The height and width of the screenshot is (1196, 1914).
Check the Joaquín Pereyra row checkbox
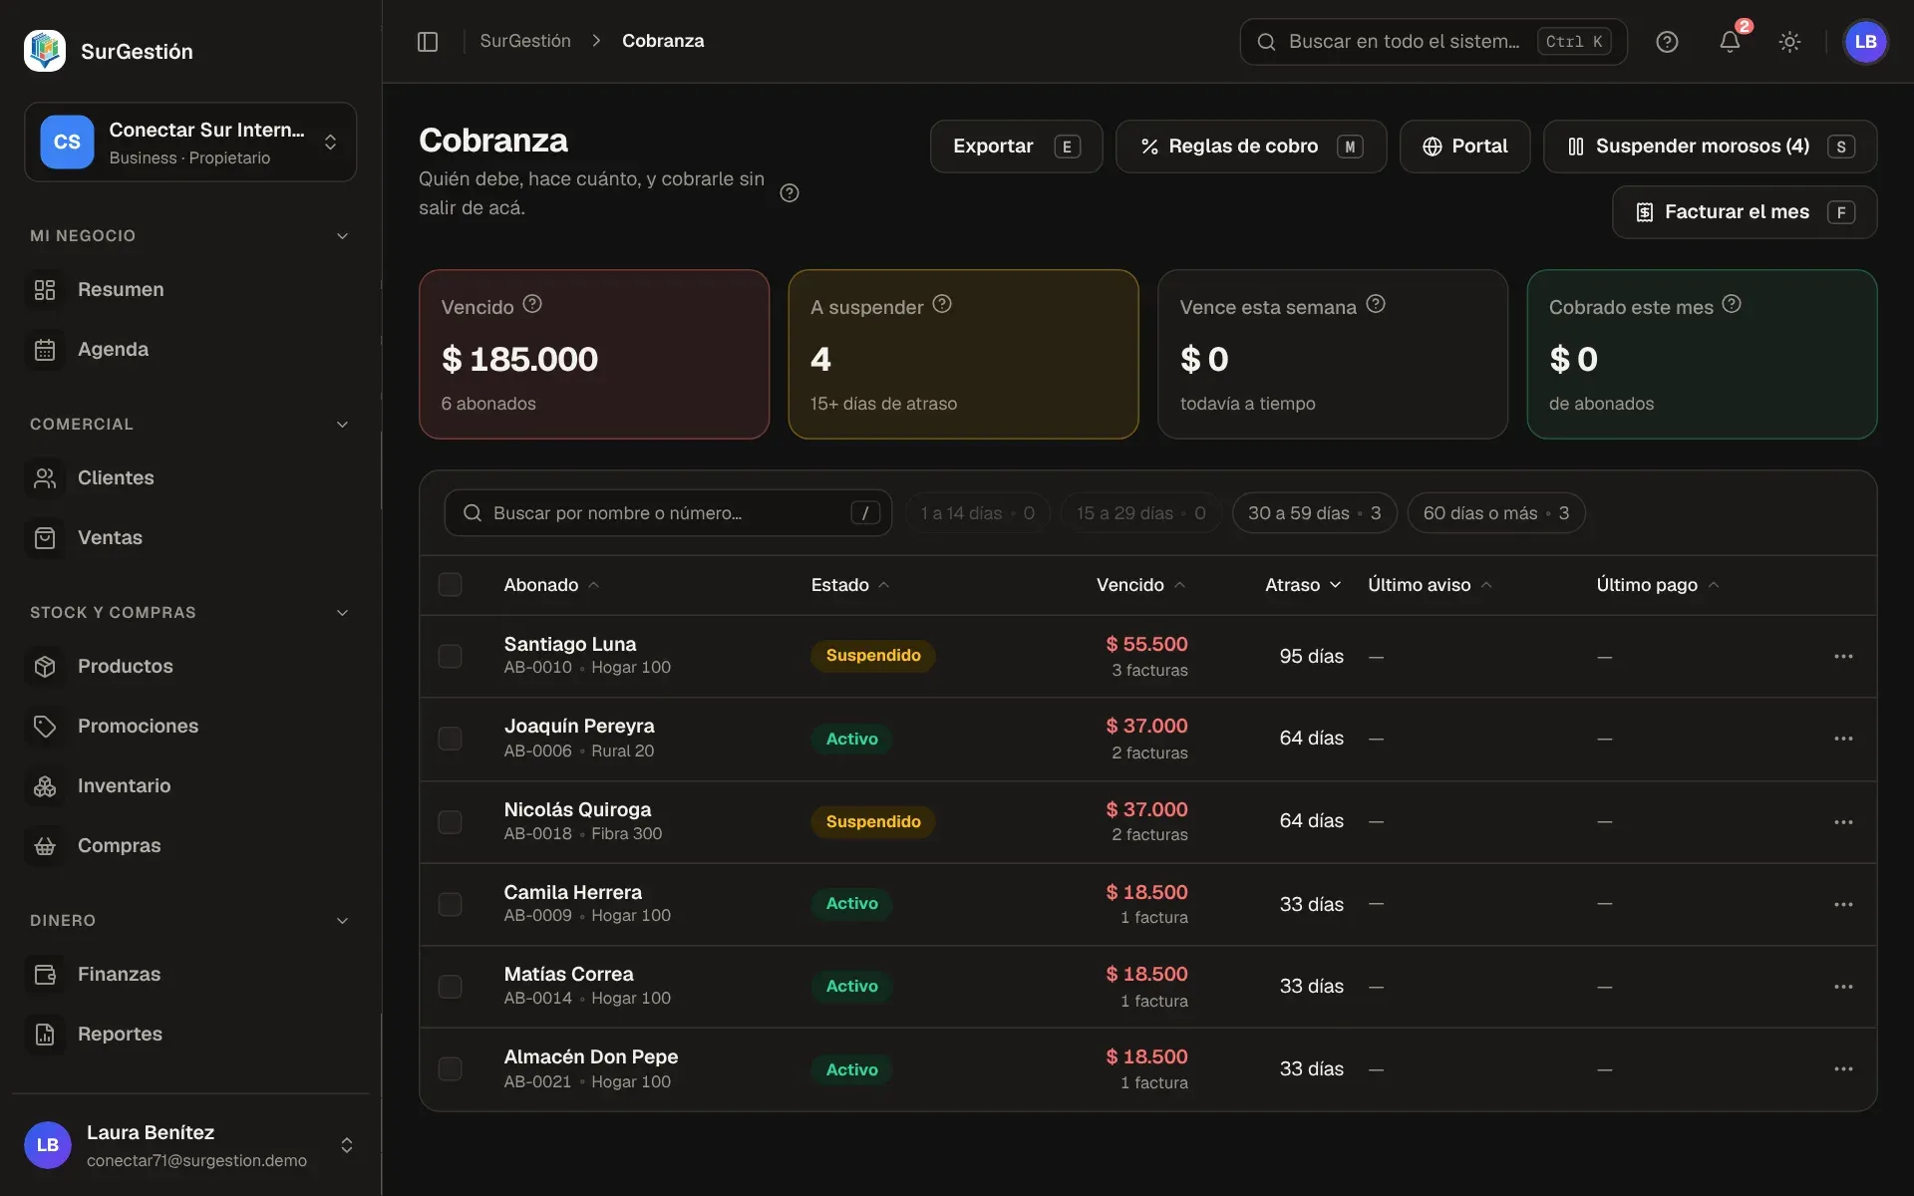pyautogui.click(x=451, y=739)
